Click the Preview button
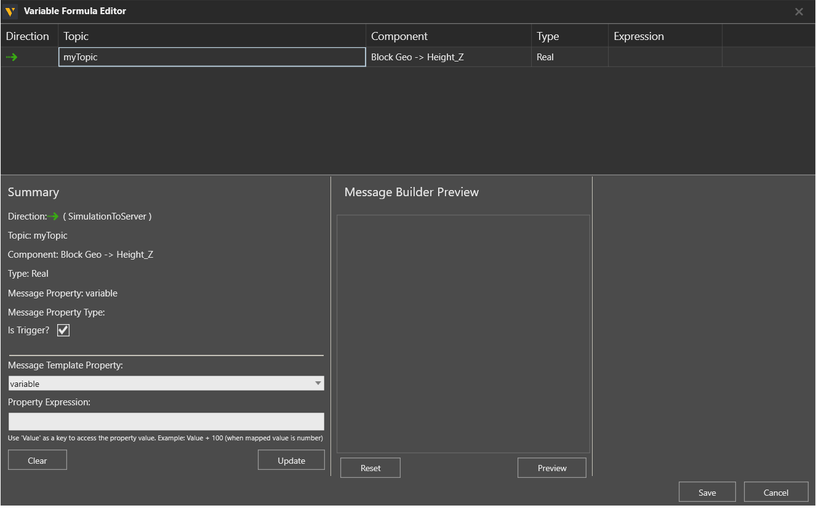816x508 pixels. coord(552,468)
